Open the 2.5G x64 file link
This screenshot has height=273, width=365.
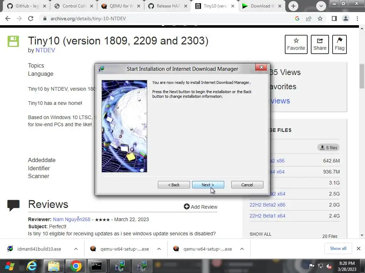coord(277,194)
